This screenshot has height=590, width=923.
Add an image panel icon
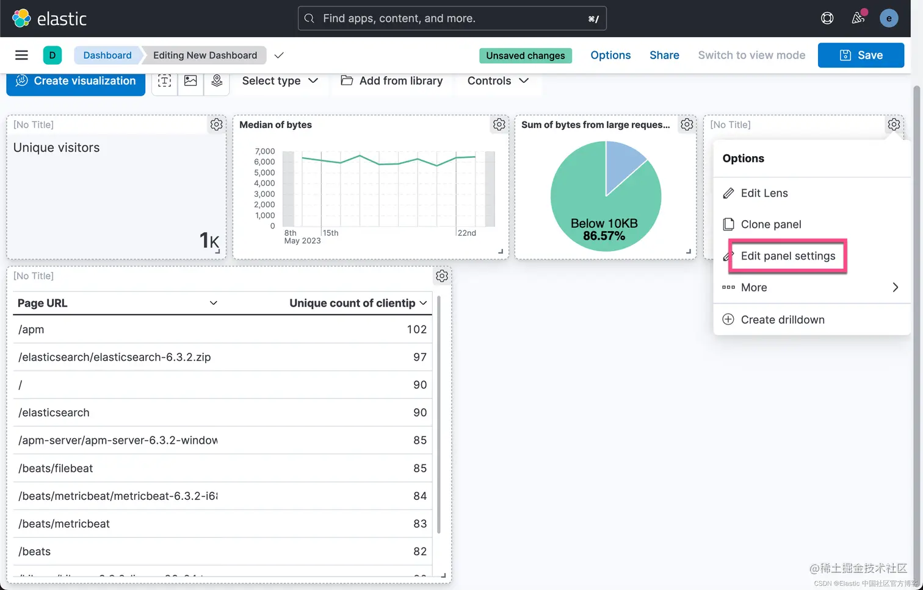[190, 81]
